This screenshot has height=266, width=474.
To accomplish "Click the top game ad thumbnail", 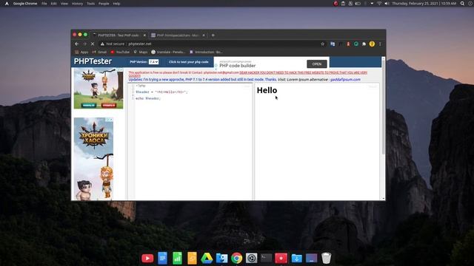I will click(99, 89).
